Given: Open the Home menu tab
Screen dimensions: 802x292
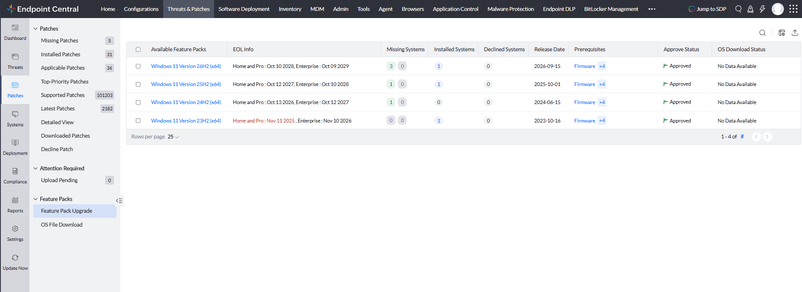Looking at the screenshot, I should pos(108,9).
